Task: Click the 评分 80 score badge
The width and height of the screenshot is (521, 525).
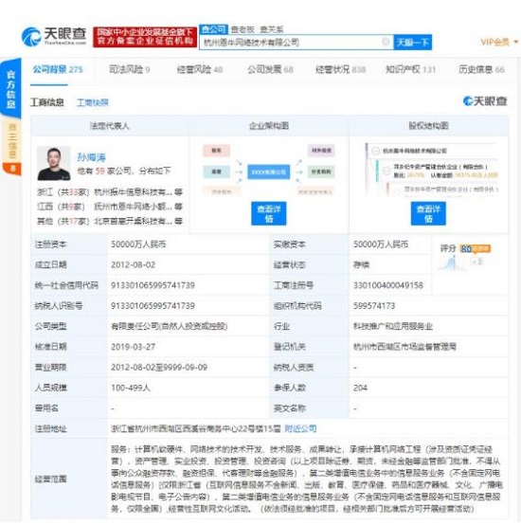Action: pos(476,248)
